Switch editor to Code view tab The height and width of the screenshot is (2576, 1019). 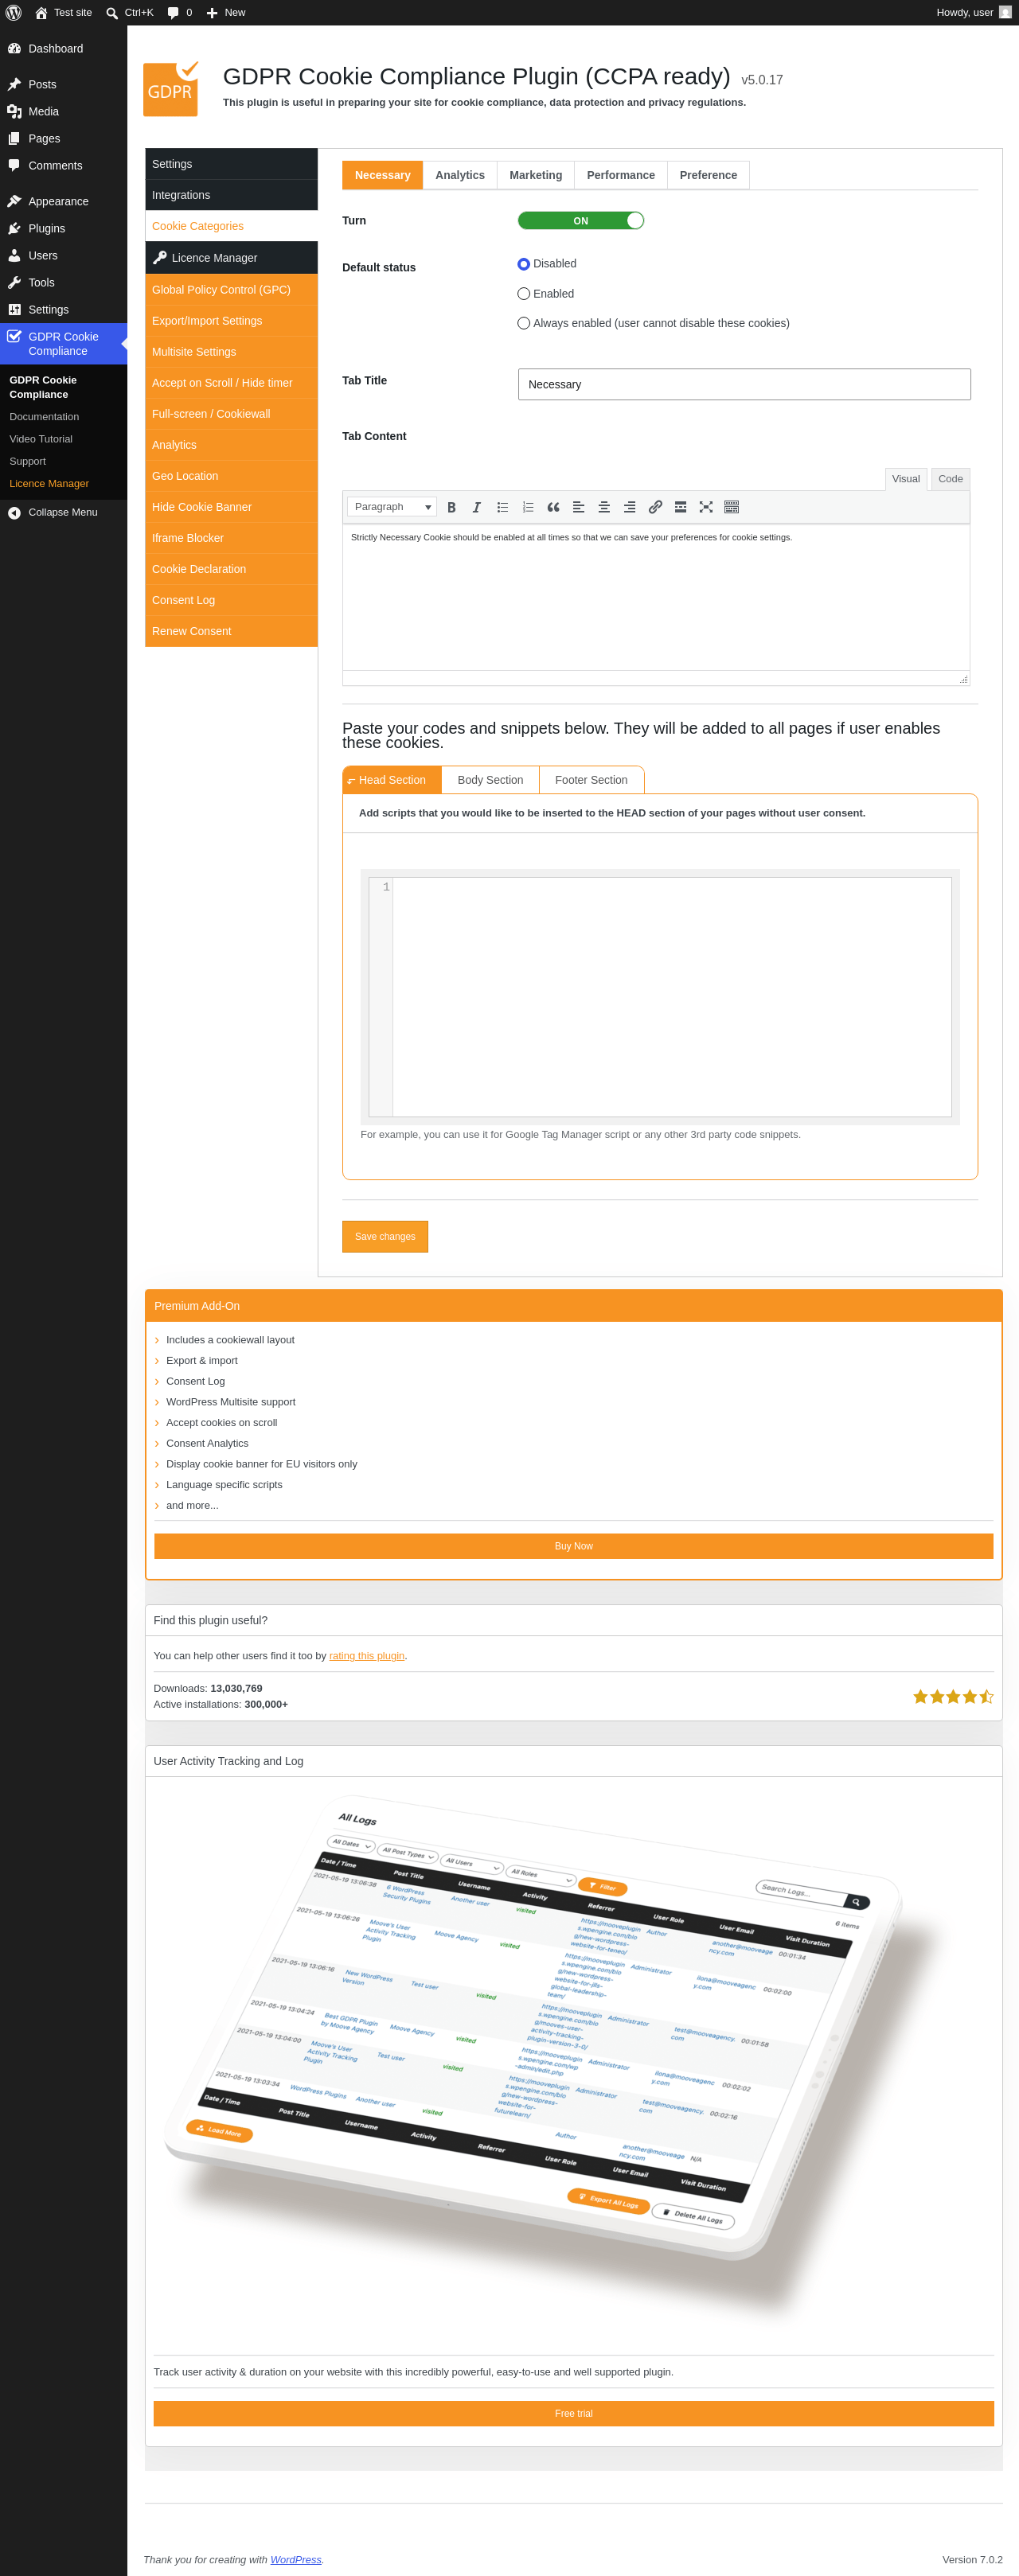(950, 479)
